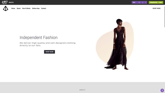
Task: Click the template preview label beside logo
Action: [11, 2]
